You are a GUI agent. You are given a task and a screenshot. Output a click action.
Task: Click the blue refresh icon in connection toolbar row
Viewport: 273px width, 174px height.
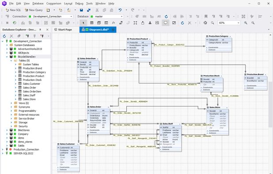(x=166, y=16)
